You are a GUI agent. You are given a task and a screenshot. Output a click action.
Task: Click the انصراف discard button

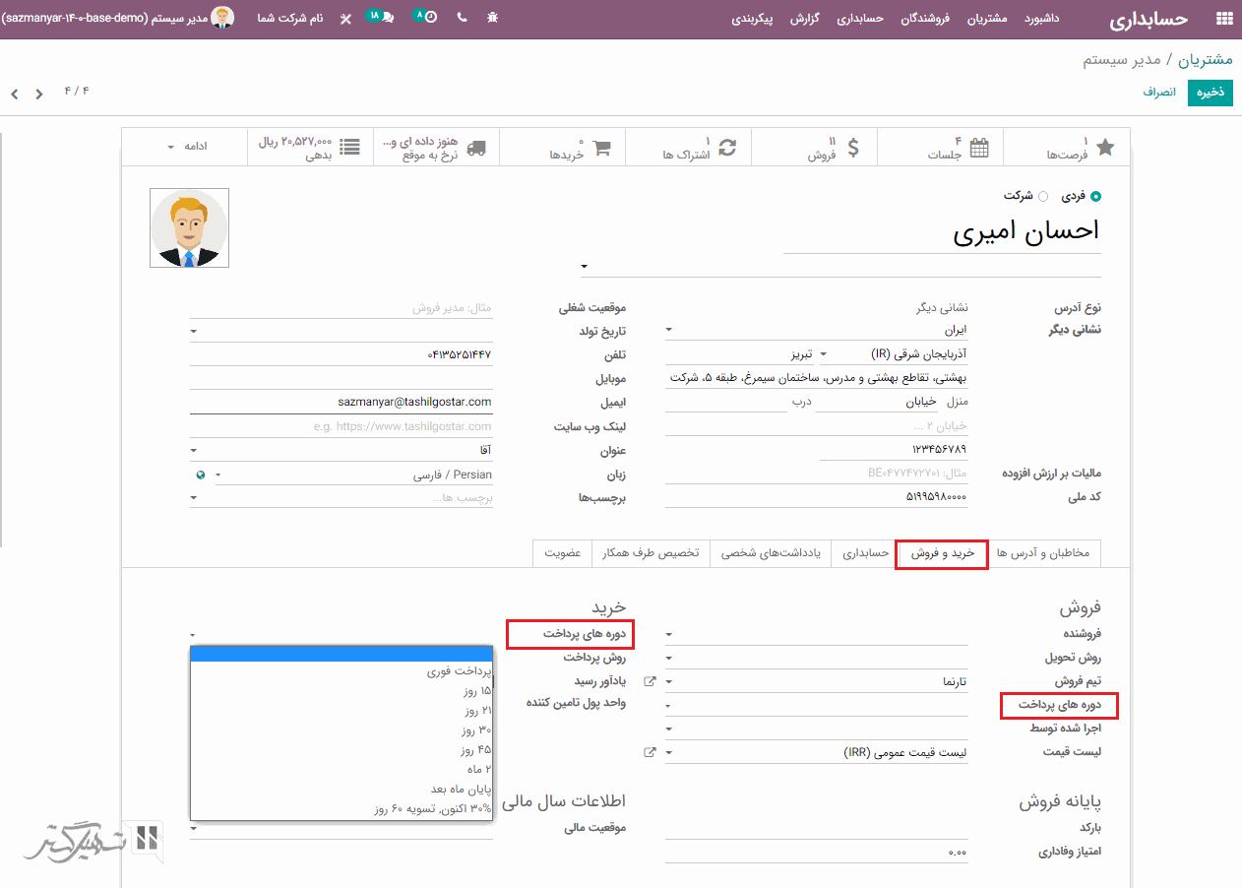click(x=1159, y=93)
